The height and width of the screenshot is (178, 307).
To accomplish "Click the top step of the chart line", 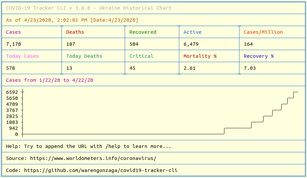I will [x=296, y=92].
